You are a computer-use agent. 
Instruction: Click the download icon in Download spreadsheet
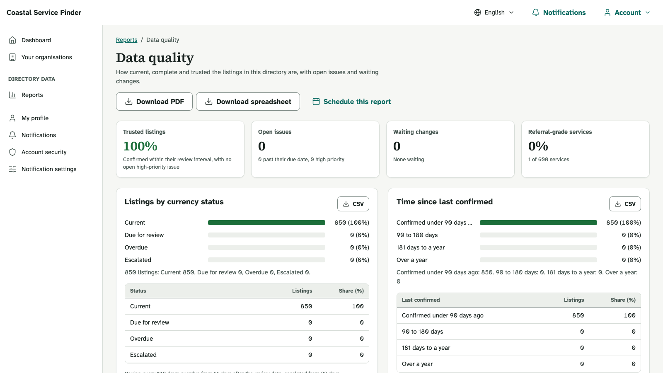pos(209,102)
